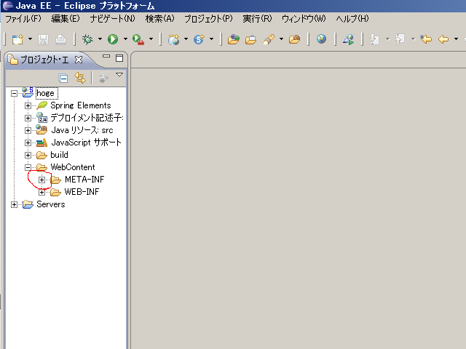Screen dimensions: 466x349
Task: Open the ナビゲート(N) menu
Action: tap(112, 19)
